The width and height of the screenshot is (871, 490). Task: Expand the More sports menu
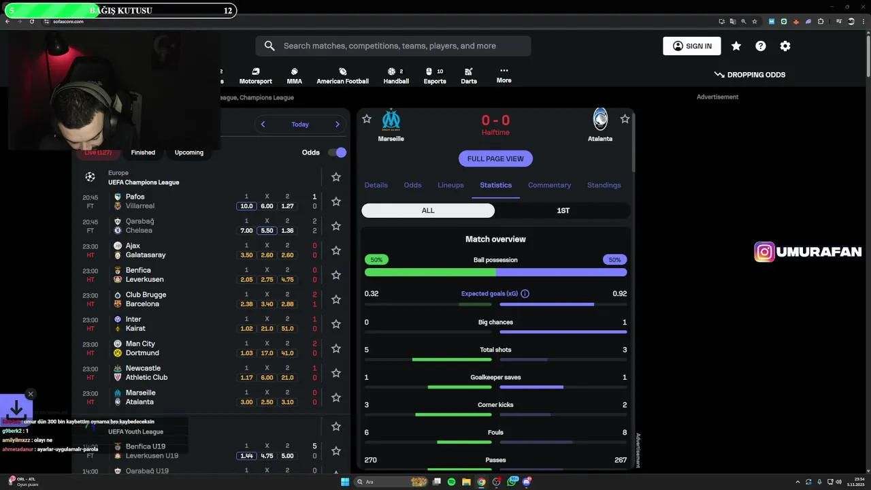click(504, 75)
